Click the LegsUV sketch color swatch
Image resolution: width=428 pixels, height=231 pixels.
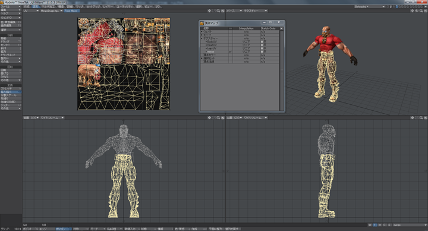point(262,49)
